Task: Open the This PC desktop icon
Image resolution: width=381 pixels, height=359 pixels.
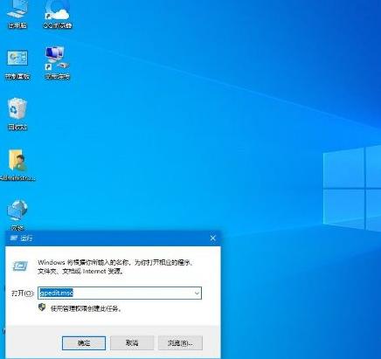Action: [x=17, y=13]
